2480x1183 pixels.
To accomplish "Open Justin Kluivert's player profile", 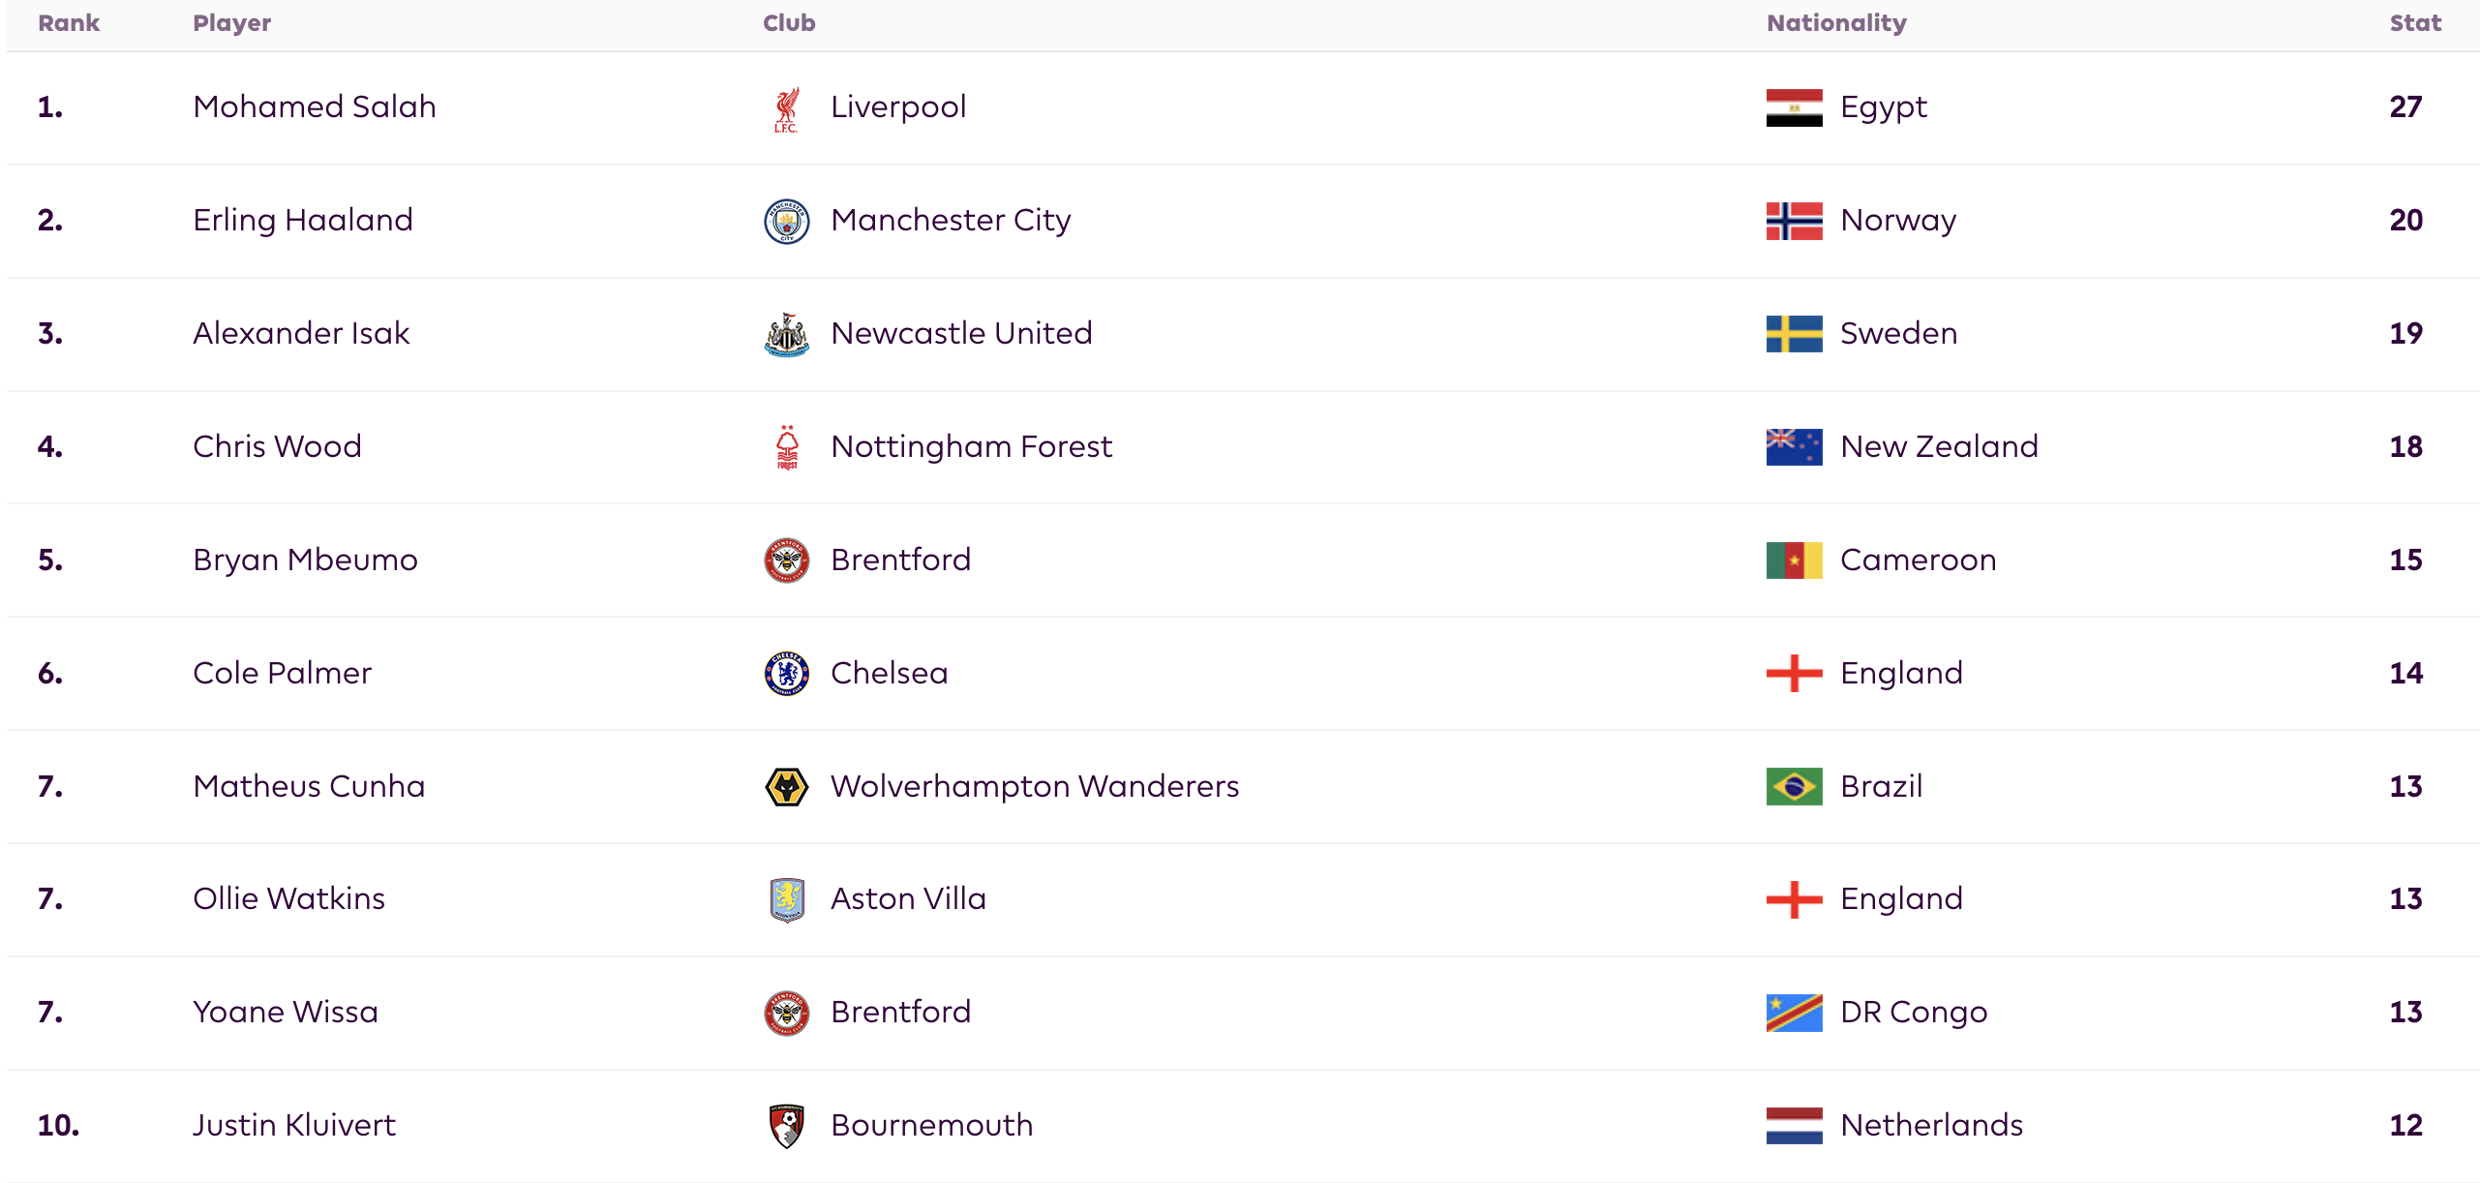I will [294, 1125].
